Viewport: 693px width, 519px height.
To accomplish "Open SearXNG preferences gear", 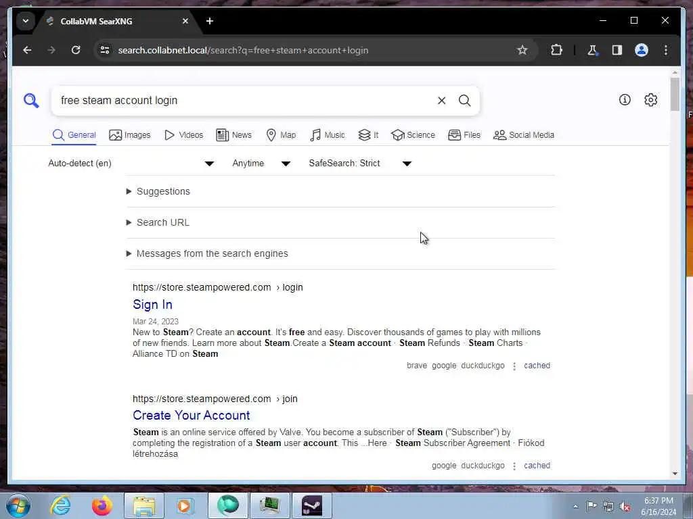I will click(650, 100).
